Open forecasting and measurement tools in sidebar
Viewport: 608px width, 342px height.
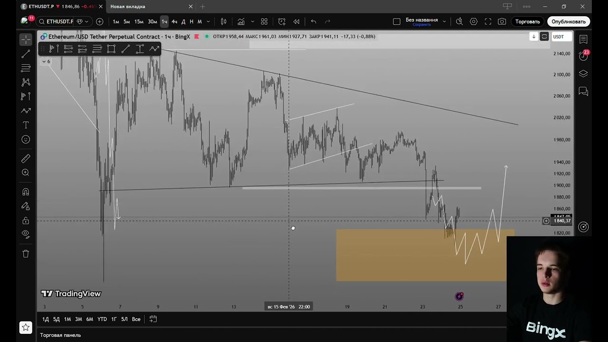[26, 96]
